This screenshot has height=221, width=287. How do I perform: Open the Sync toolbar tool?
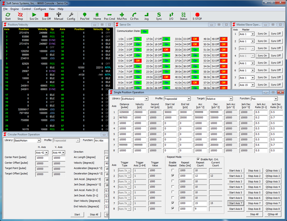[159, 16]
